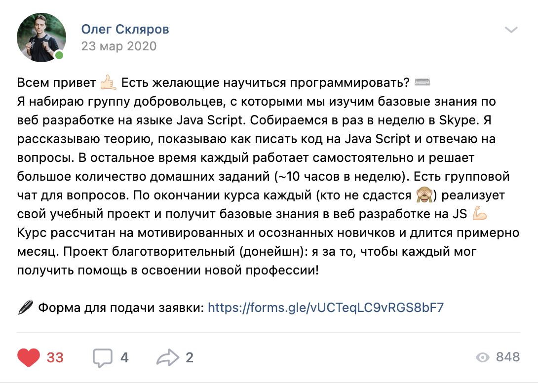This screenshot has height=388, width=538.
Task: Click the share count 2
Action: click(x=190, y=357)
